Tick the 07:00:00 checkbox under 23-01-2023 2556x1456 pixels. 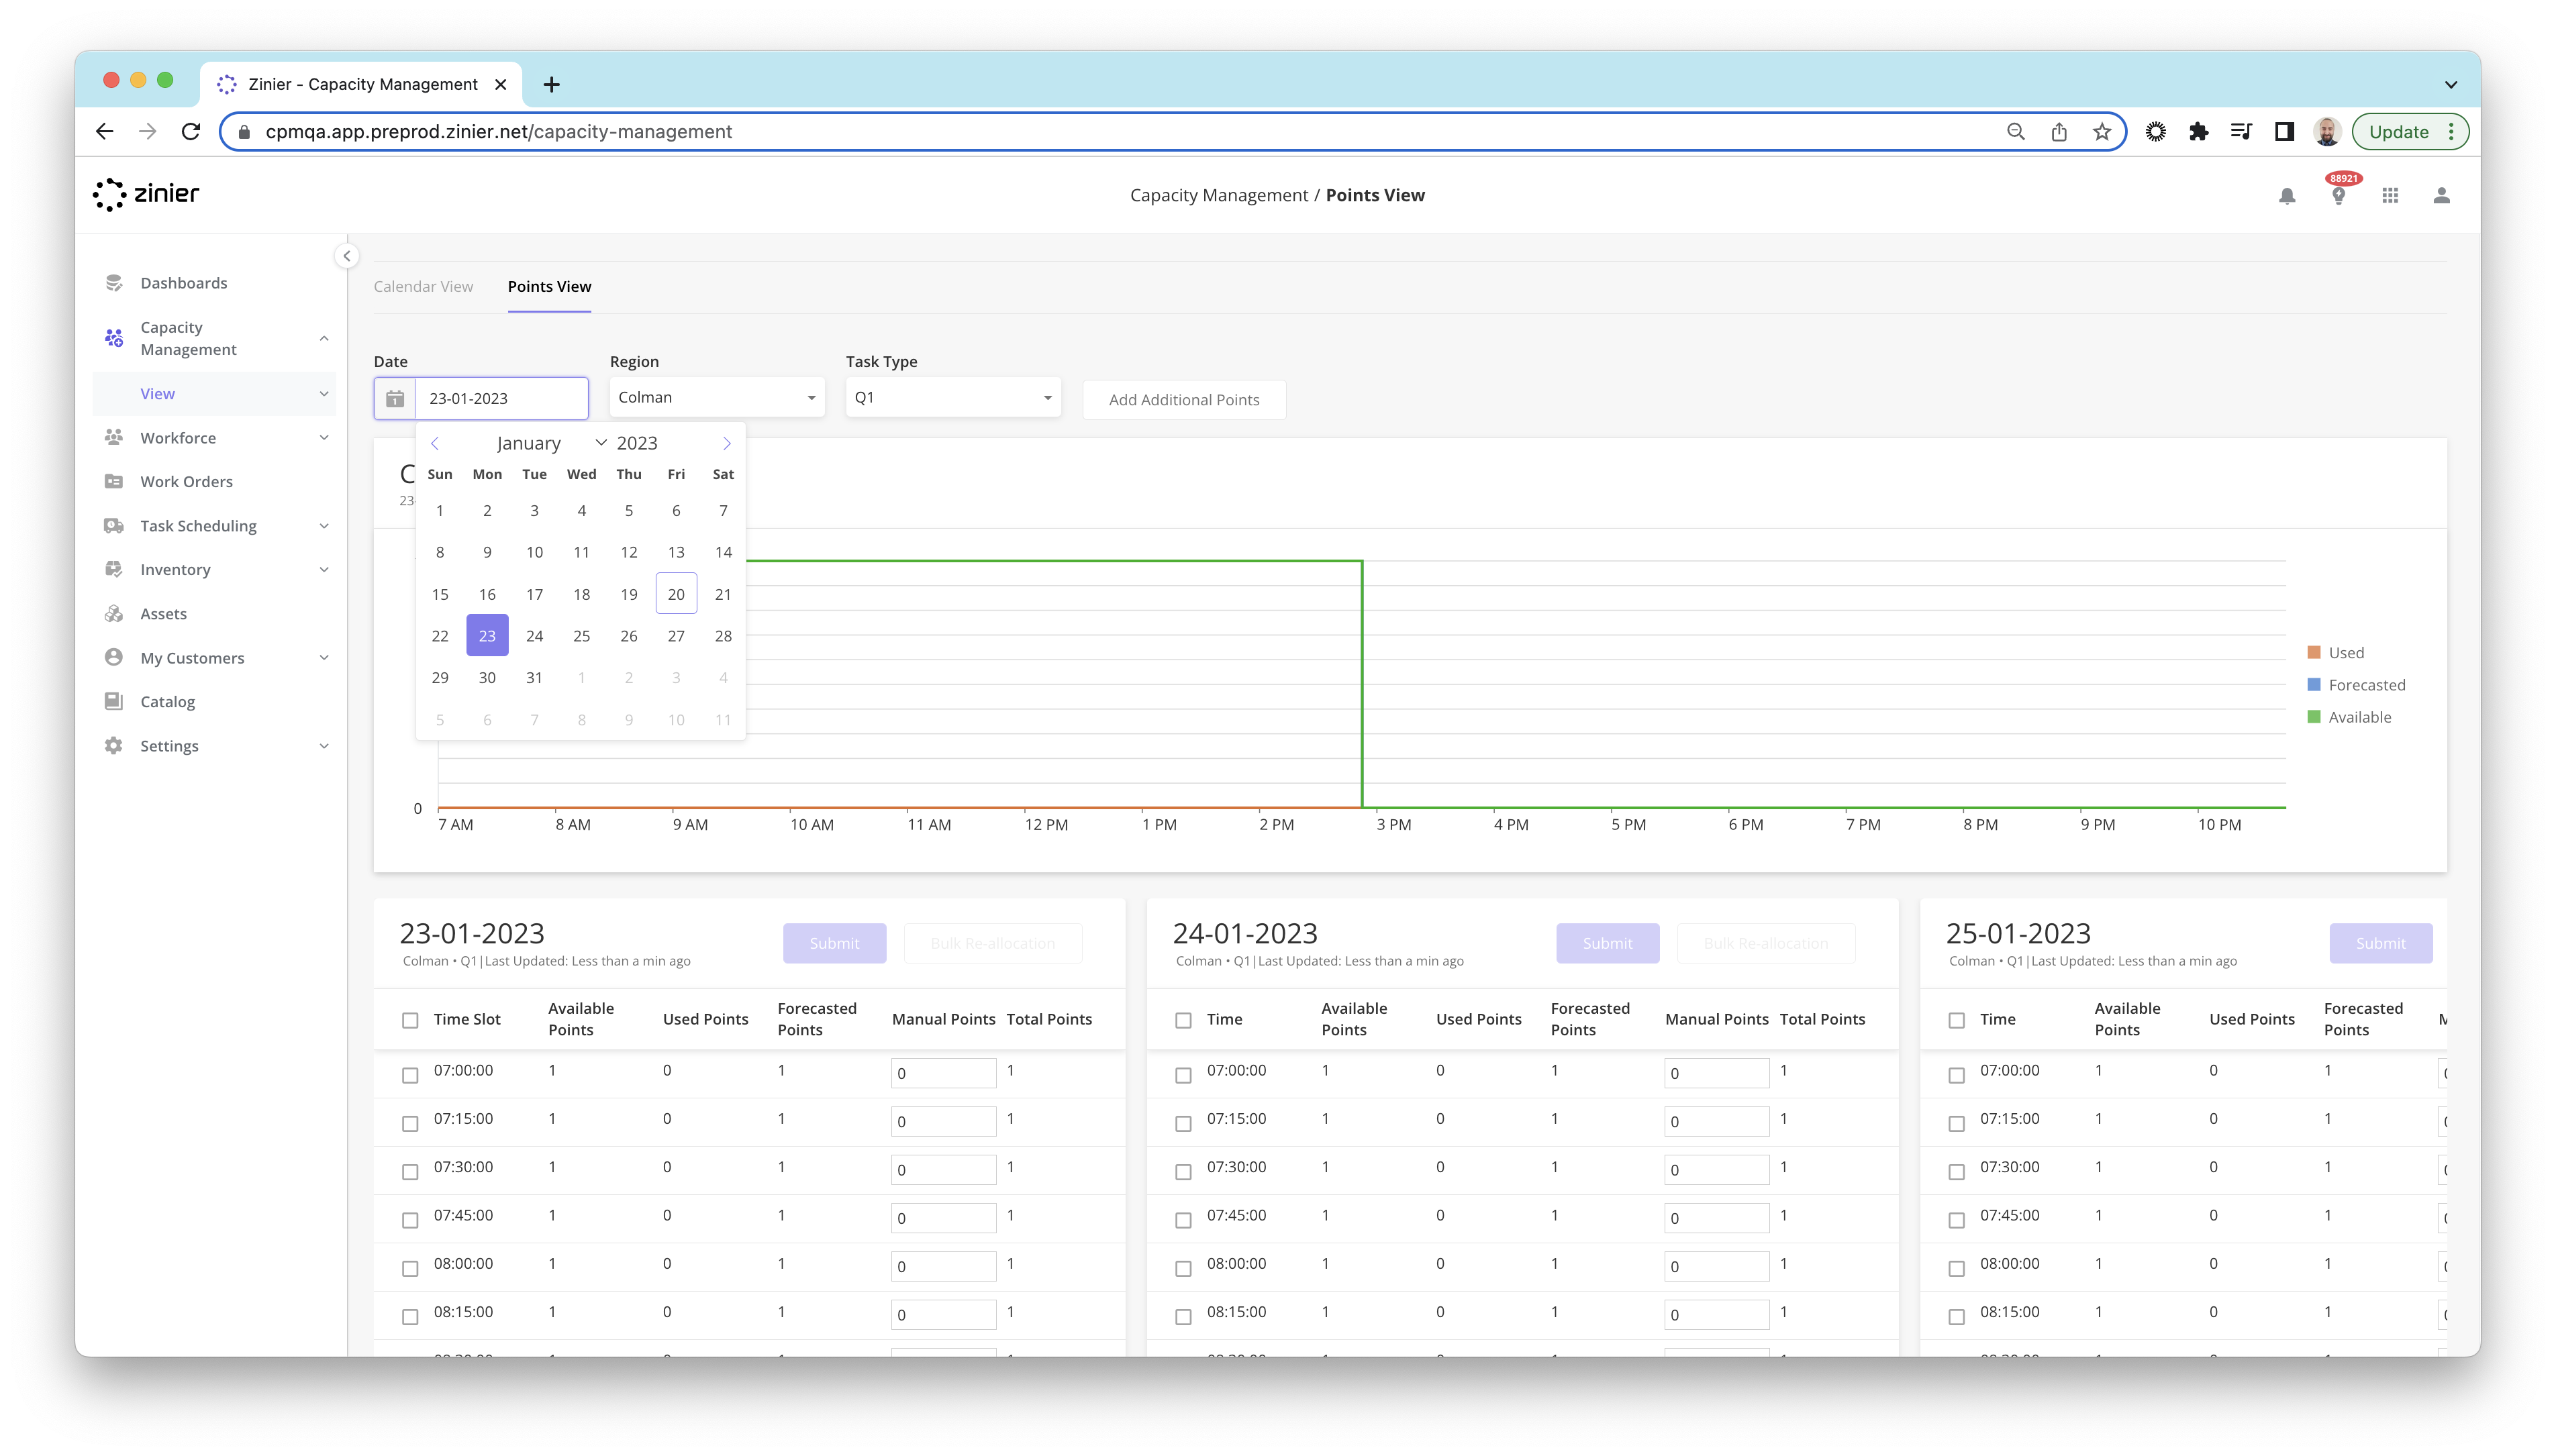click(x=410, y=1075)
